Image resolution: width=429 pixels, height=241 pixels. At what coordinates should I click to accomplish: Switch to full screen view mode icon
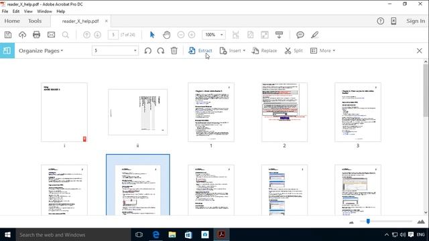[x=265, y=35]
